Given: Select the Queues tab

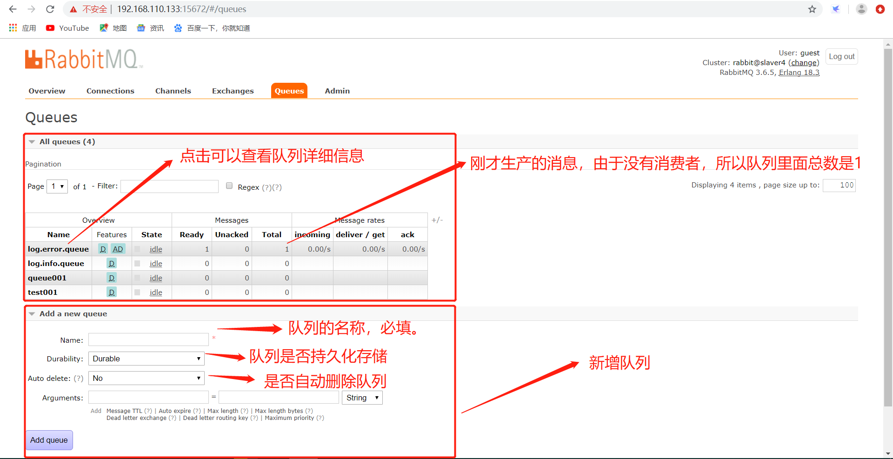Looking at the screenshot, I should [289, 91].
